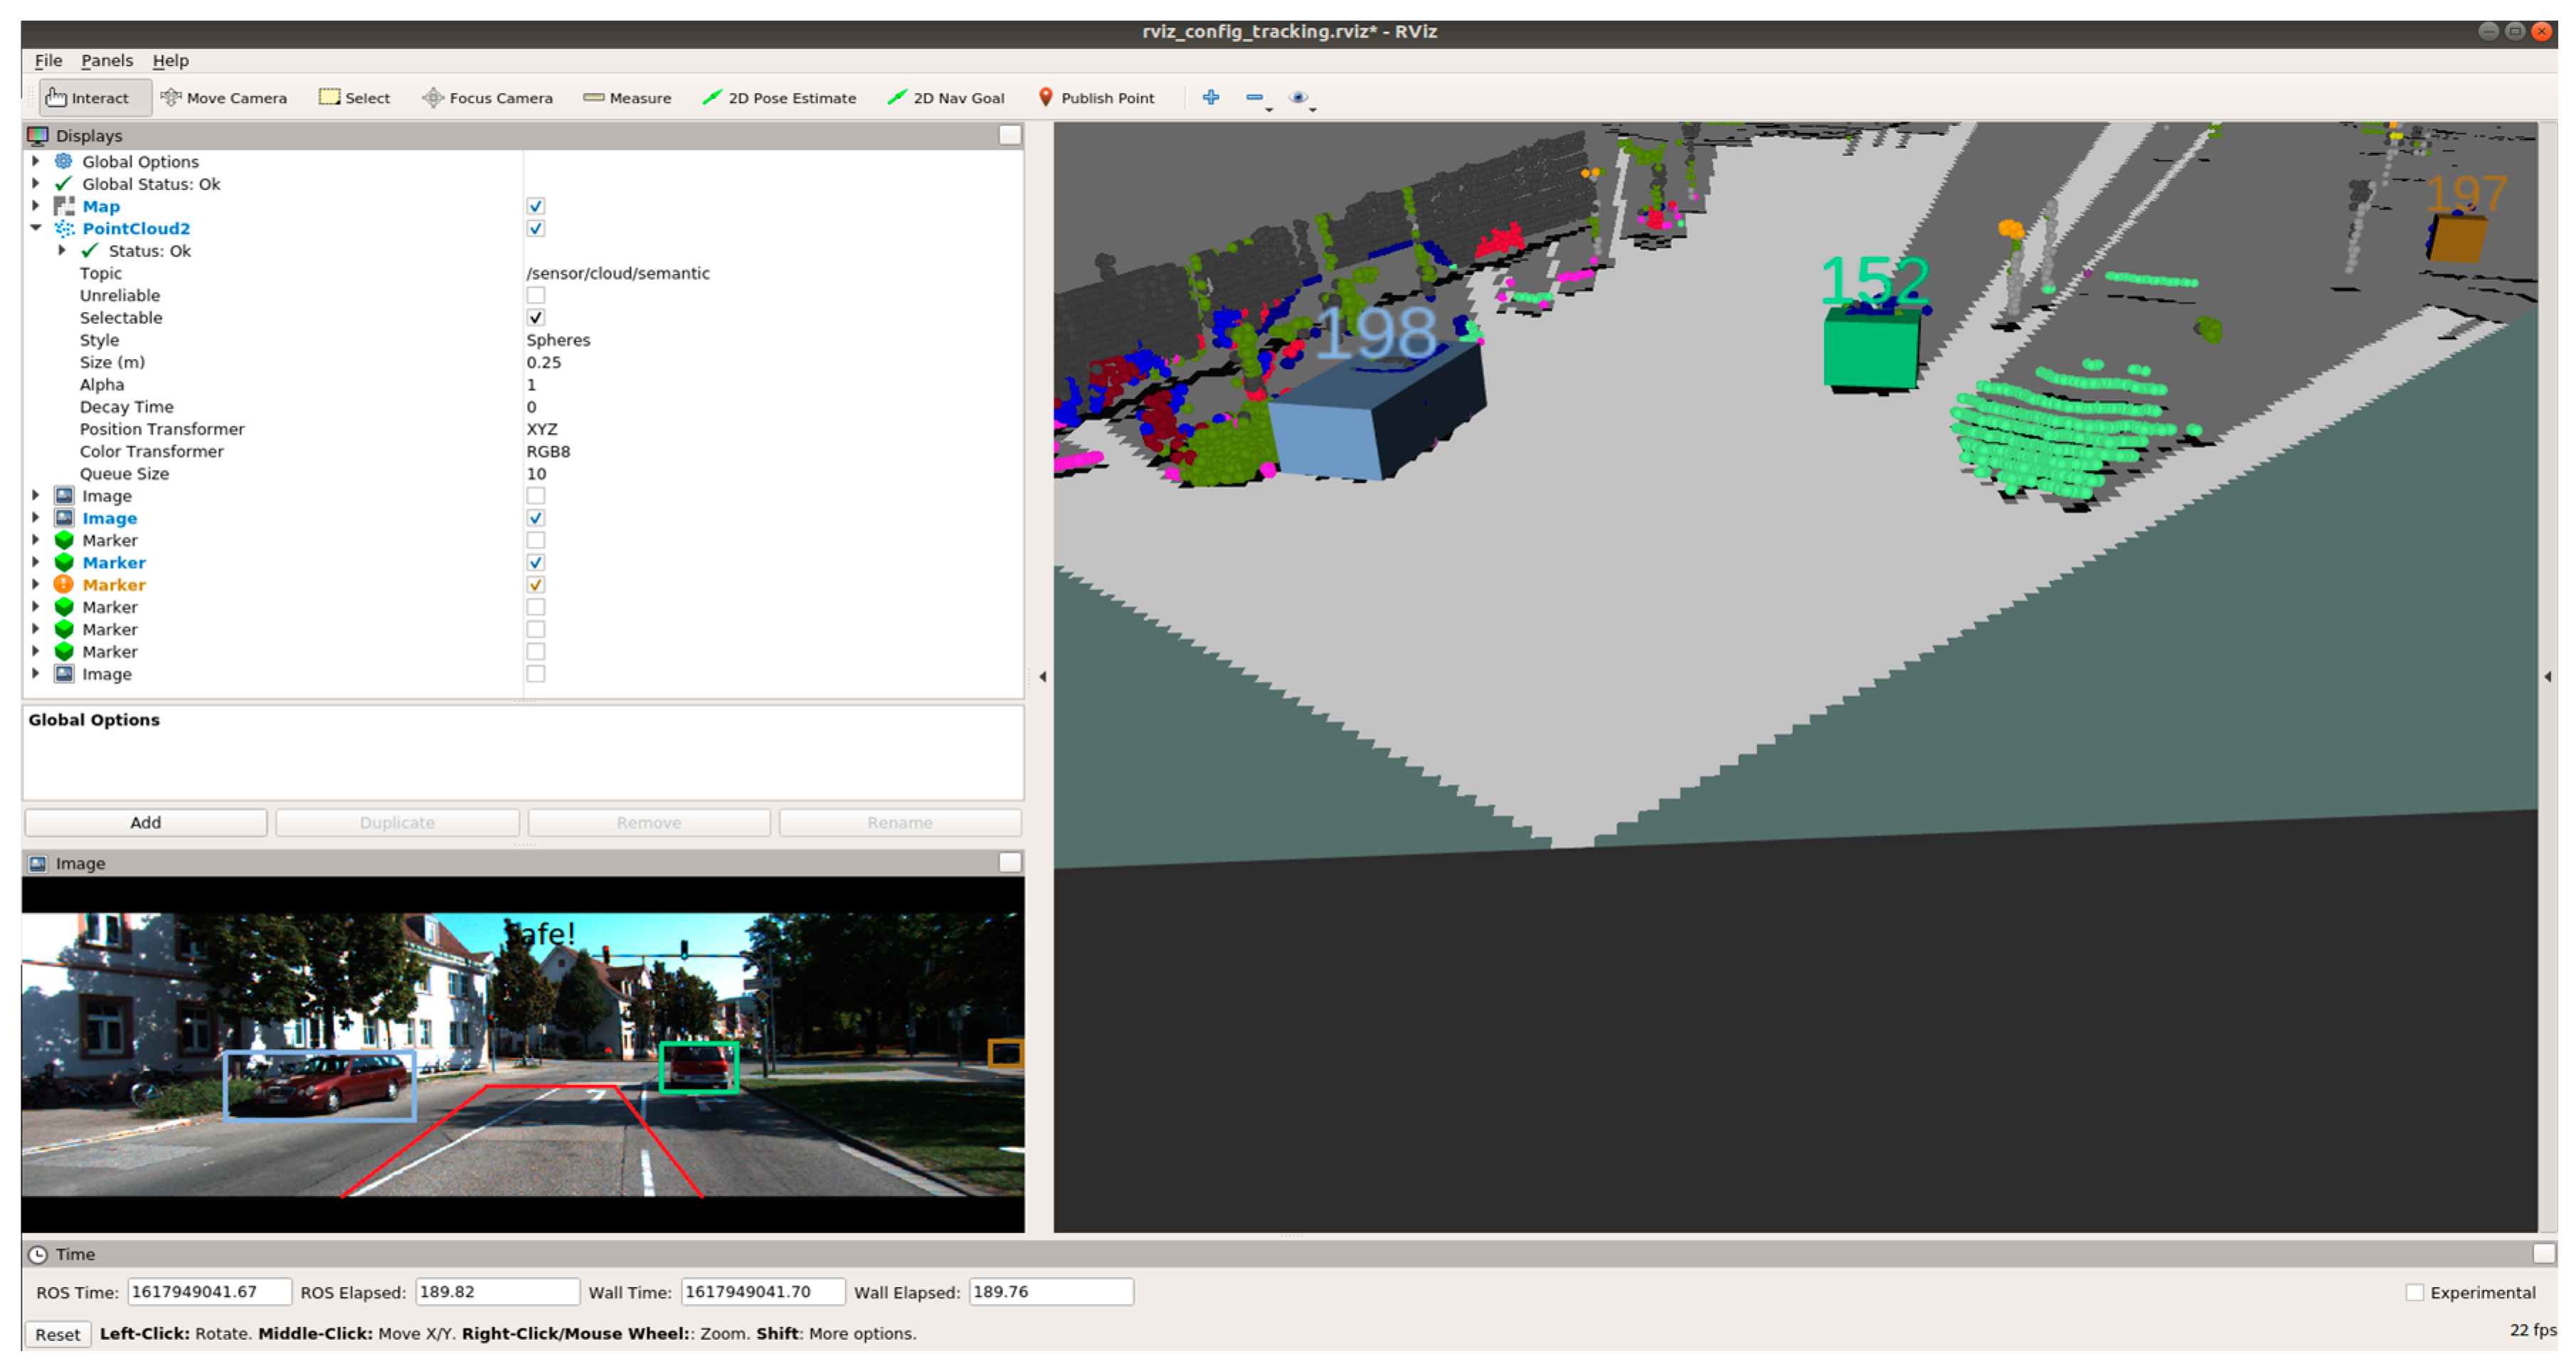Click the minus remove-tool icon
The height and width of the screenshot is (1371, 2576).
(x=1254, y=97)
